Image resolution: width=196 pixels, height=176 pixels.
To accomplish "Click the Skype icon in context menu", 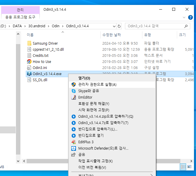I will 74,91.
